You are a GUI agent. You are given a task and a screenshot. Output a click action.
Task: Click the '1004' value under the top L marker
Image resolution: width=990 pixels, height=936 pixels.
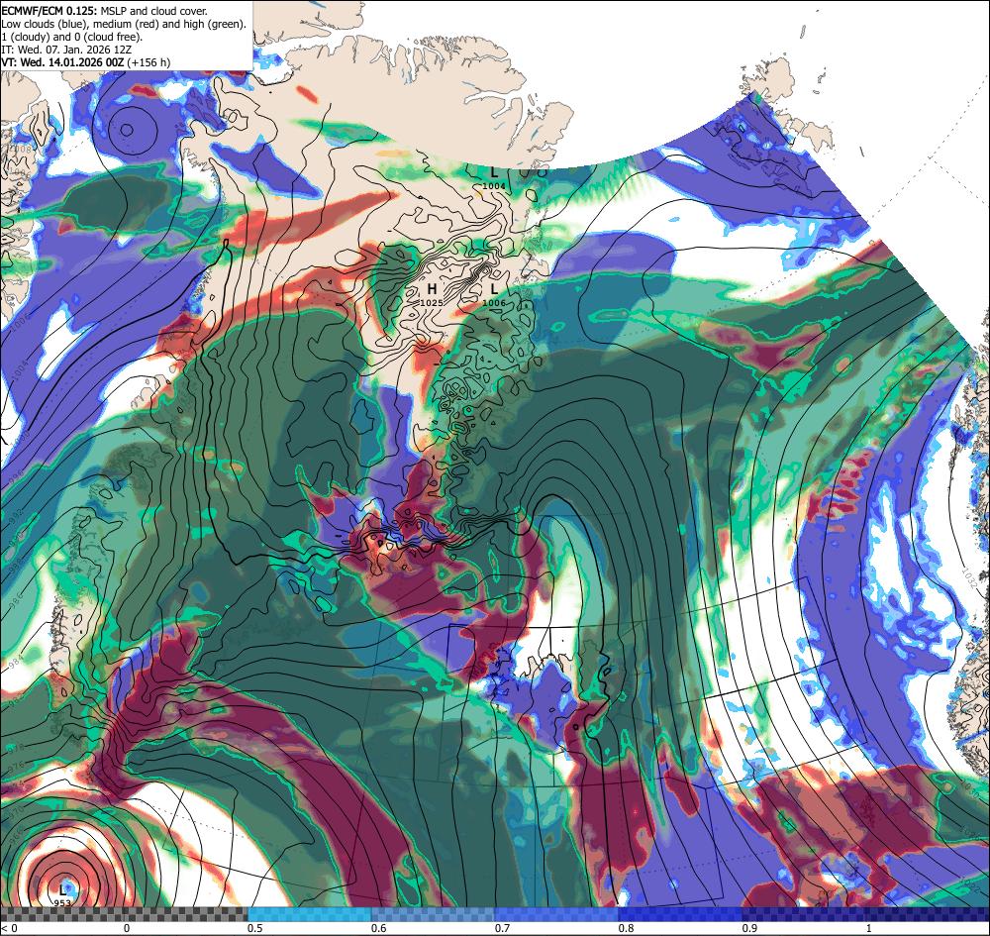[x=494, y=185]
